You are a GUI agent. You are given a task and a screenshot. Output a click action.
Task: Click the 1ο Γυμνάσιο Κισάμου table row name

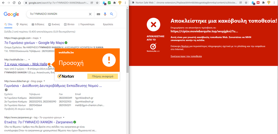(16, 98)
